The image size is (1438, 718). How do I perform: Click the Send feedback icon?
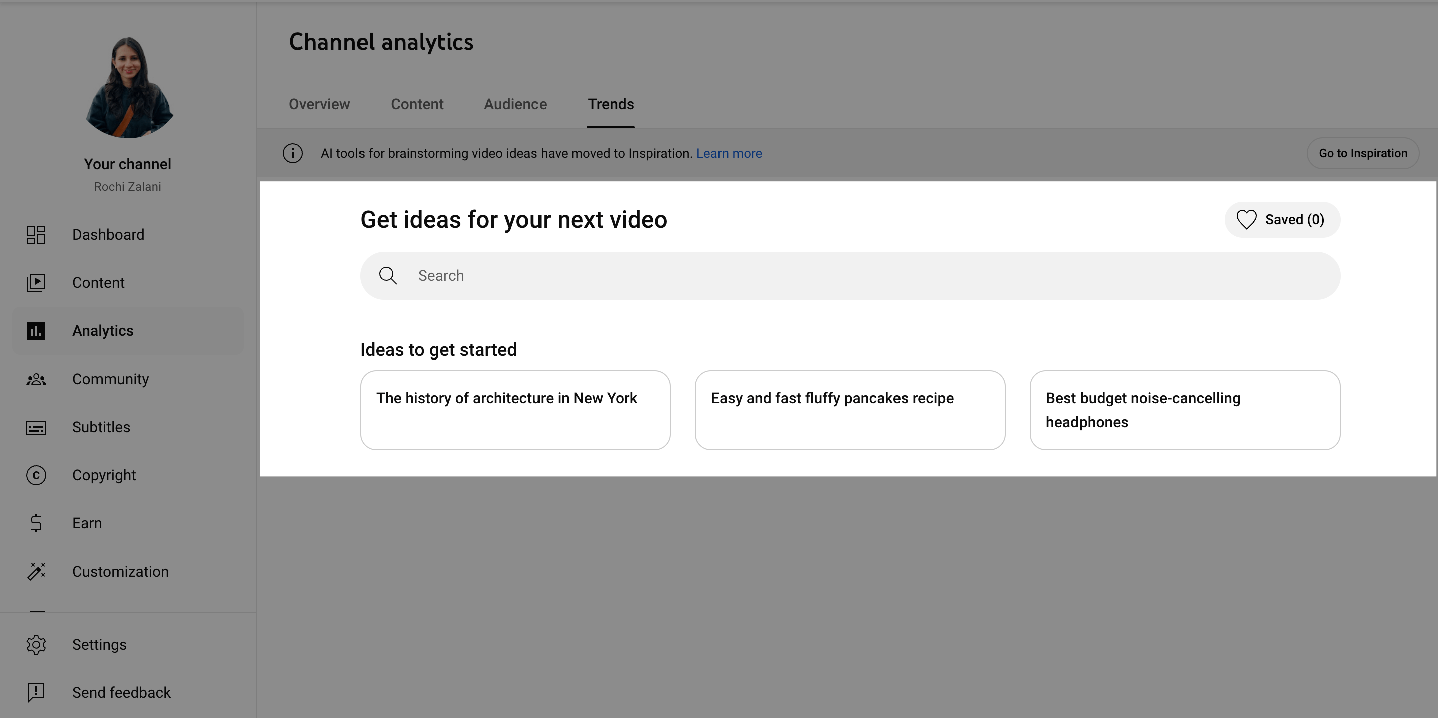coord(36,692)
